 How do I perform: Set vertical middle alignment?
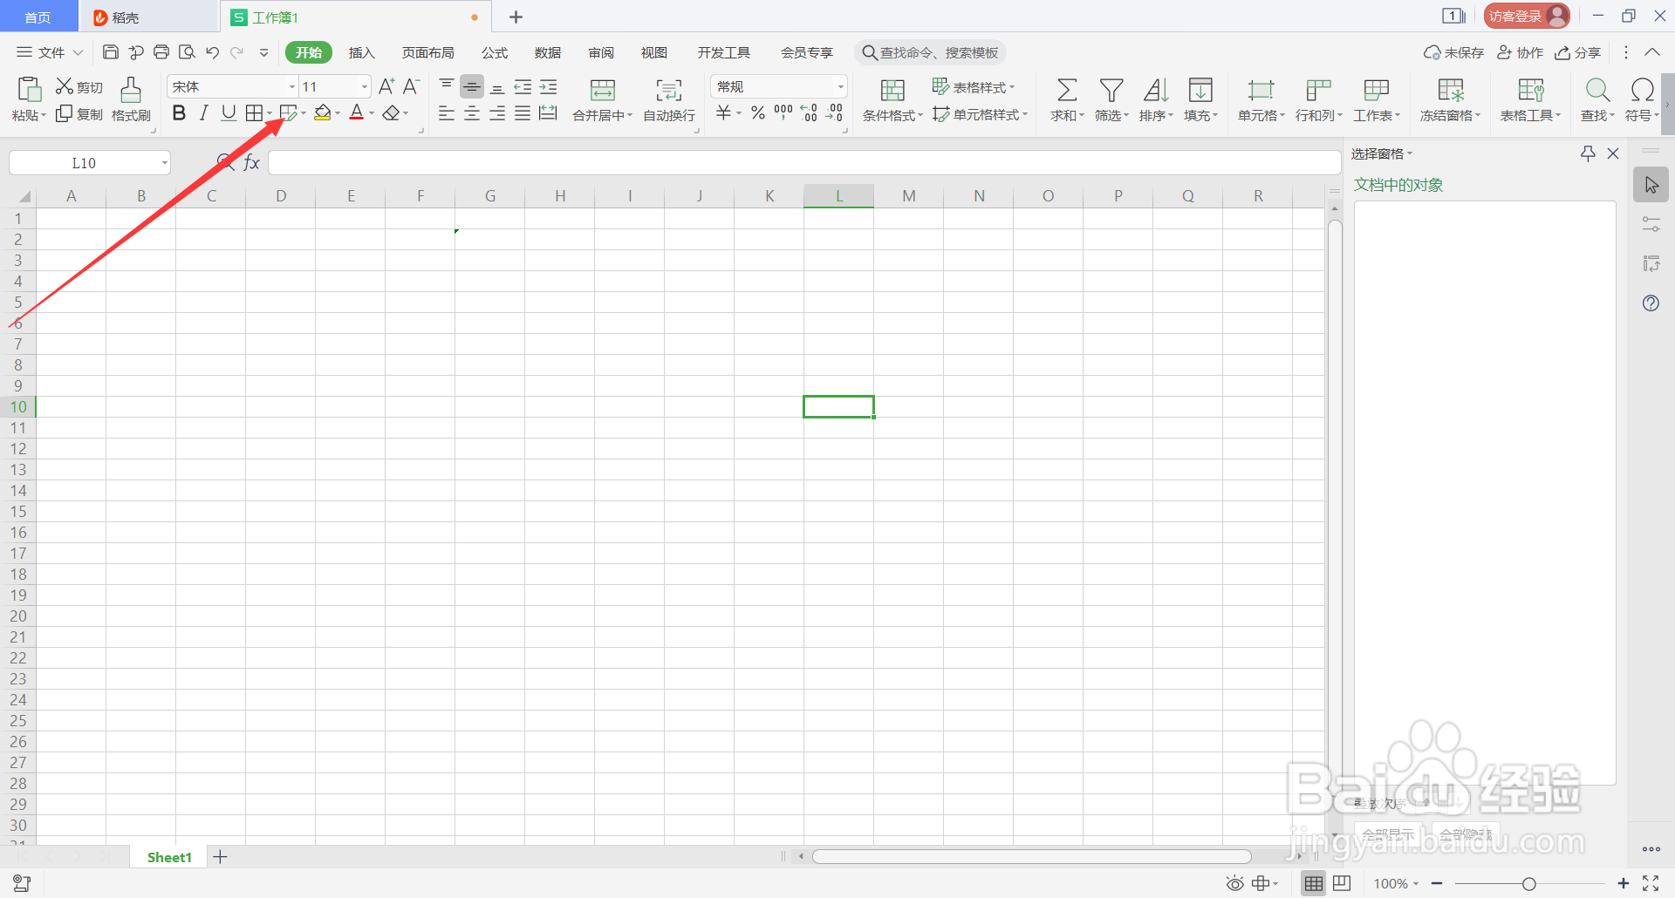click(x=472, y=86)
